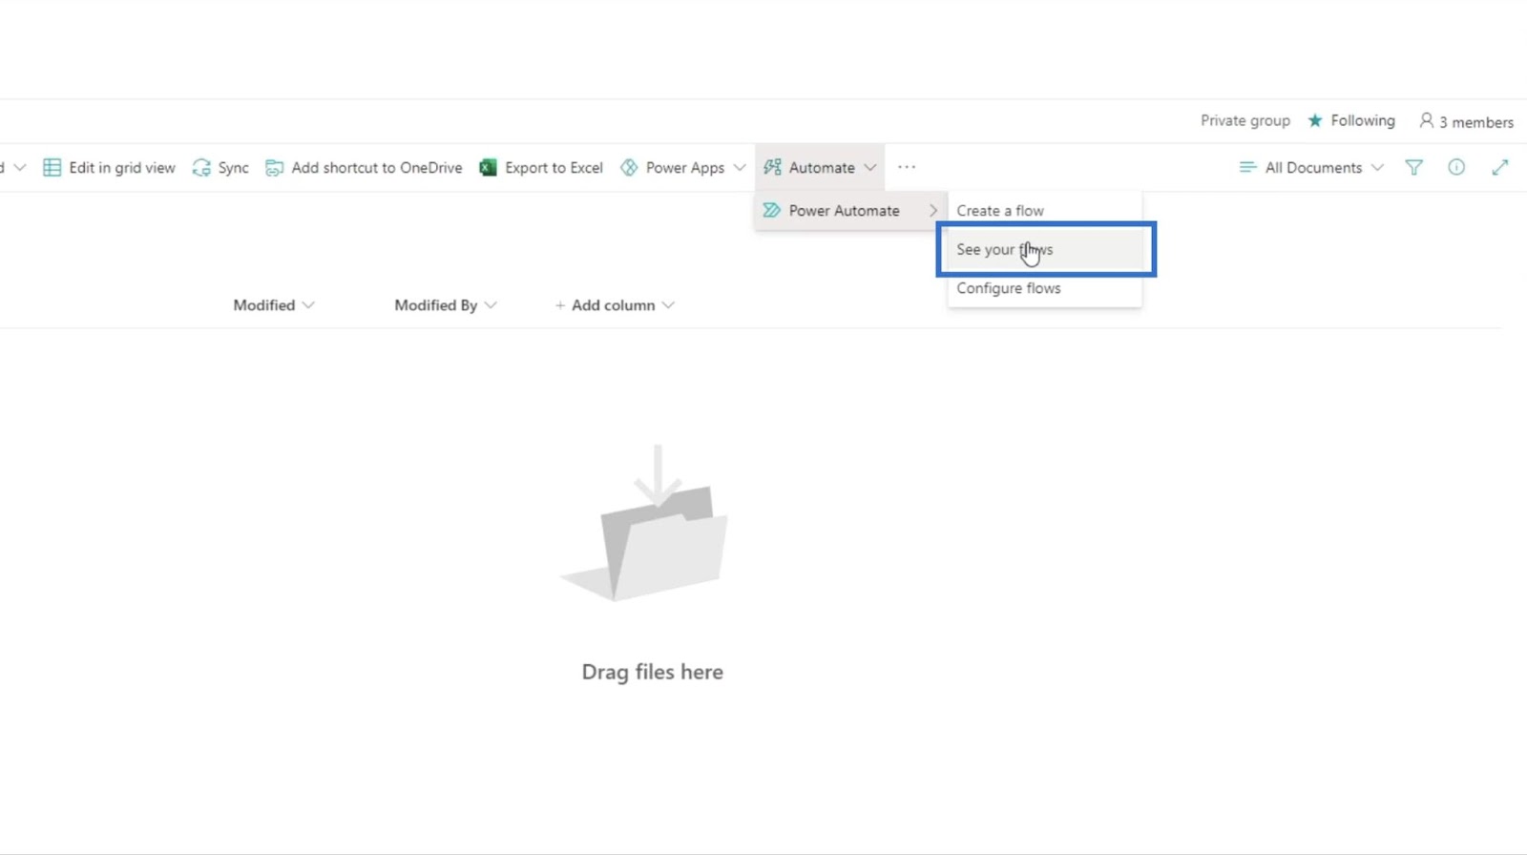Choose Power Automate in Automate menu
1527x855 pixels.
(850, 210)
